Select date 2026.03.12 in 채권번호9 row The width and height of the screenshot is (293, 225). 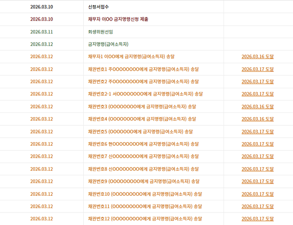coord(41,182)
